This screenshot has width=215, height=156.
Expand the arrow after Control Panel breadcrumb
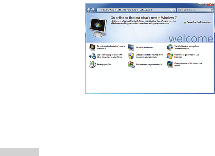click(x=116, y=10)
